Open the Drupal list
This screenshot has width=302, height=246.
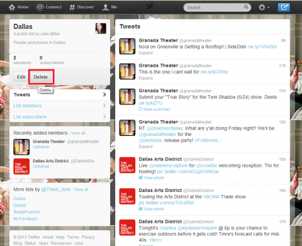pyautogui.click(x=20, y=205)
